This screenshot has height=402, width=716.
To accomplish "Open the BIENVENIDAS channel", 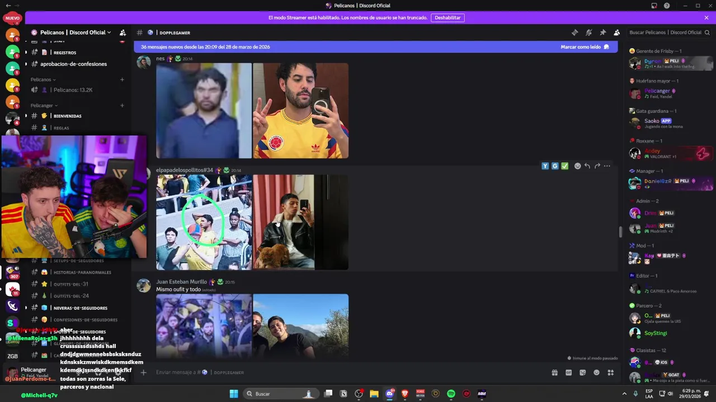I will point(67,116).
